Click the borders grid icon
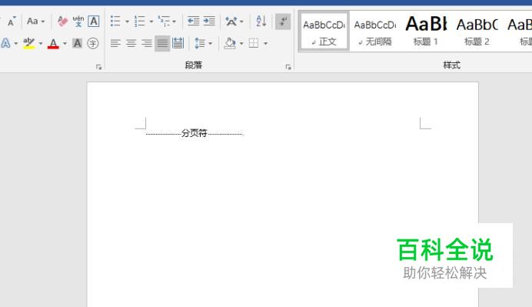 click(x=254, y=43)
